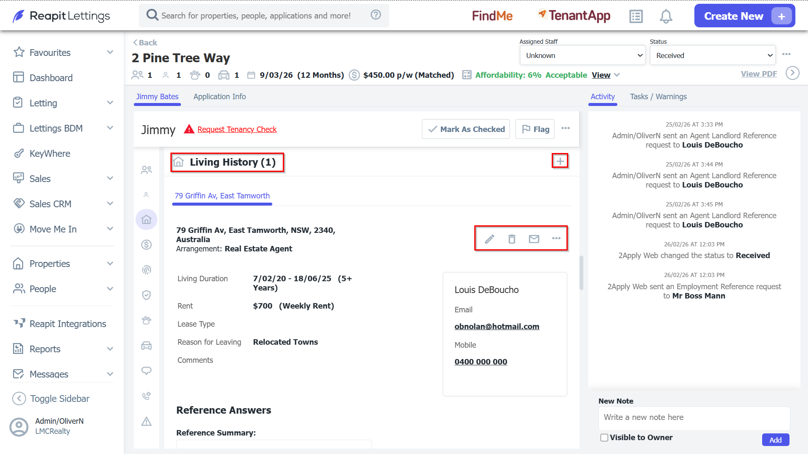The width and height of the screenshot is (808, 454).
Task: Select the Jimmy Bates tab
Action: tap(157, 97)
